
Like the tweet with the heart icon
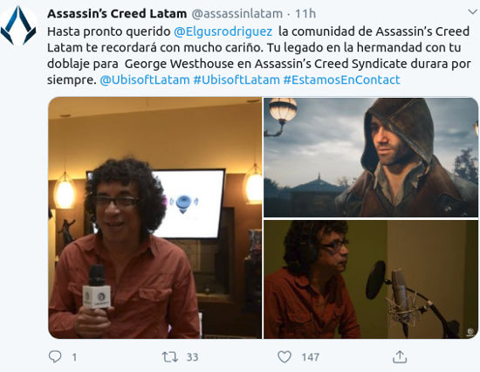click(285, 356)
